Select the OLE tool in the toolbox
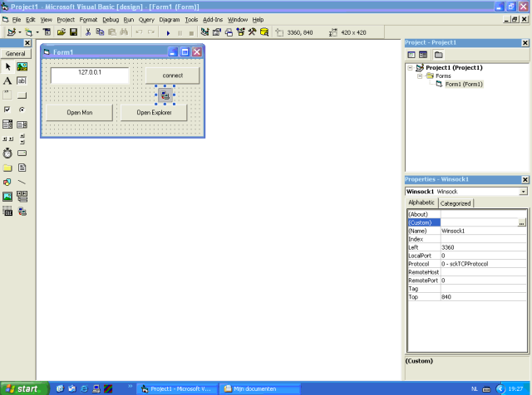 pos(7,212)
